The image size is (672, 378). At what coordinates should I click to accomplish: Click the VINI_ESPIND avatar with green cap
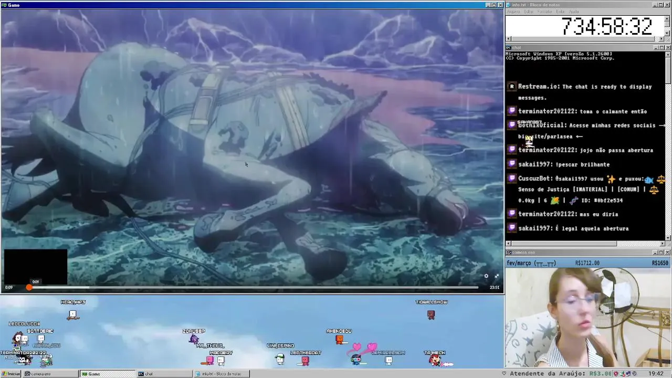coord(280,359)
